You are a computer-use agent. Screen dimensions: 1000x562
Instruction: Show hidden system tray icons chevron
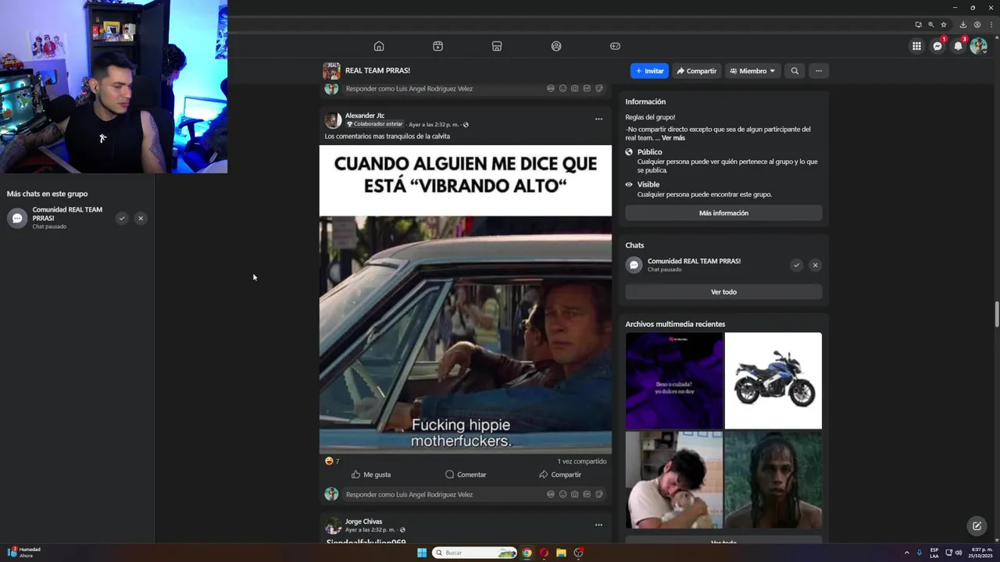point(906,553)
